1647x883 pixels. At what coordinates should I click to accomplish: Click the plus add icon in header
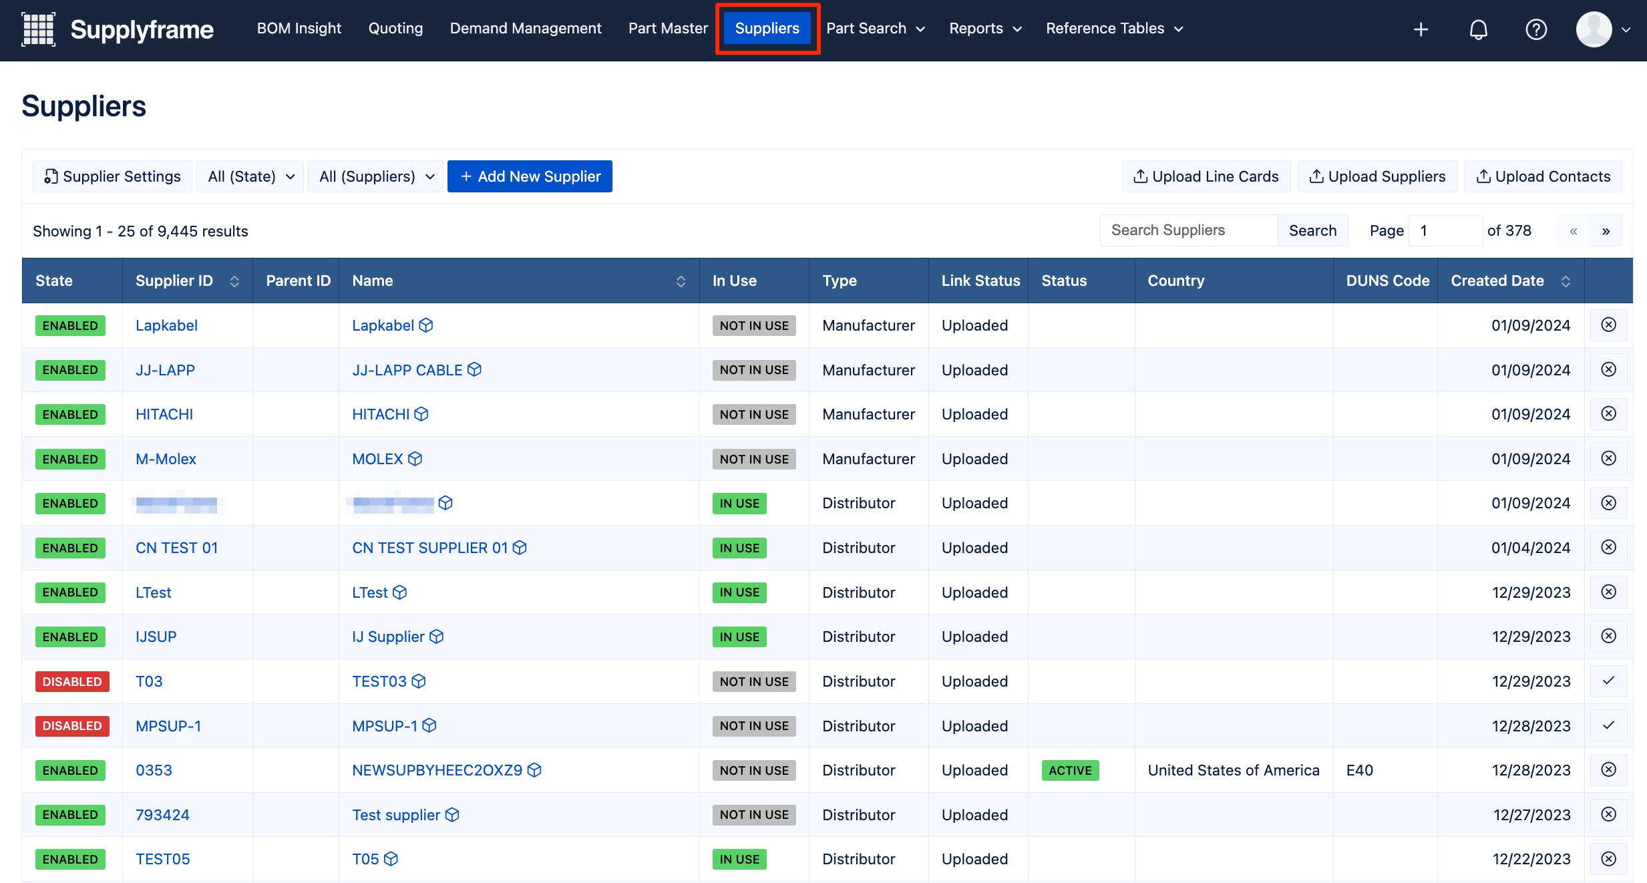click(1421, 29)
